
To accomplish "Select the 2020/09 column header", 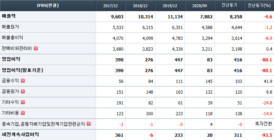I will [x=200, y=5].
